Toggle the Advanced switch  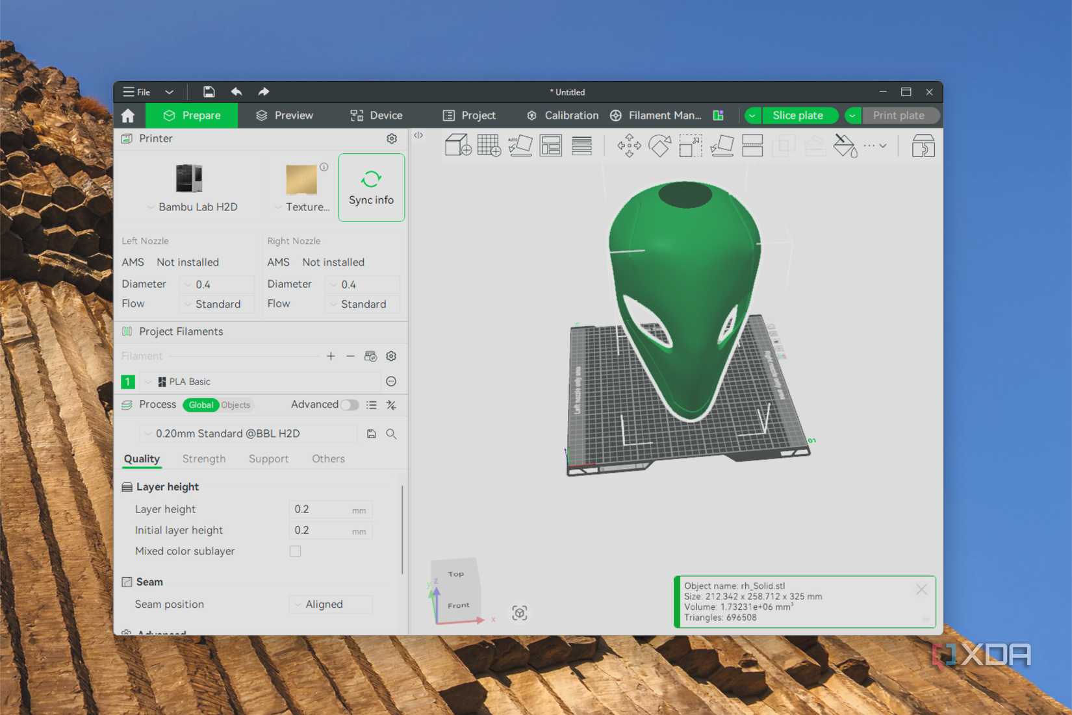click(350, 405)
